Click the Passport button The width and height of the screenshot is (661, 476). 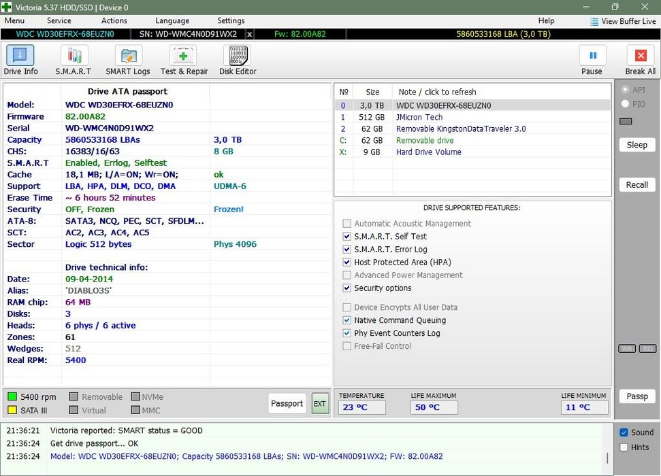pos(287,403)
